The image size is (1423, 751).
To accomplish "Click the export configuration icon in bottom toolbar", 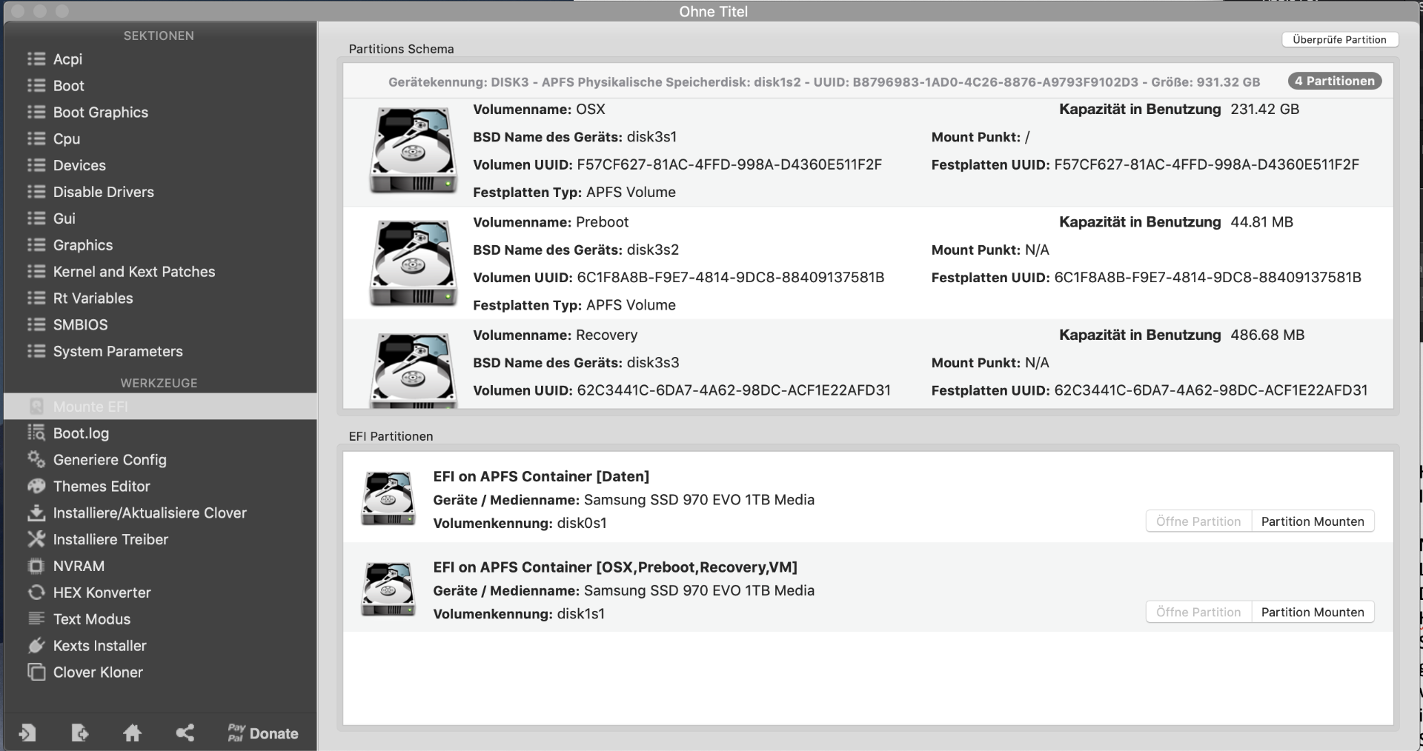I will tap(79, 733).
